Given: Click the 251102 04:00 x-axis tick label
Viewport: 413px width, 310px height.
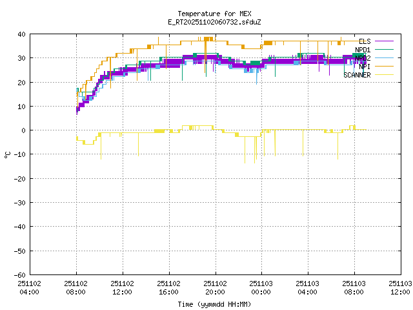Looking at the screenshot, I should (30, 287).
